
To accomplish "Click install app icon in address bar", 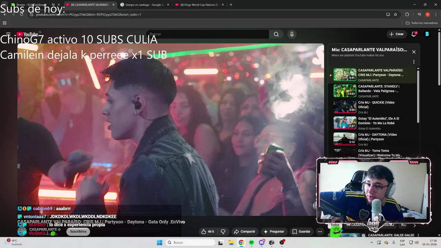I will 388,14.
